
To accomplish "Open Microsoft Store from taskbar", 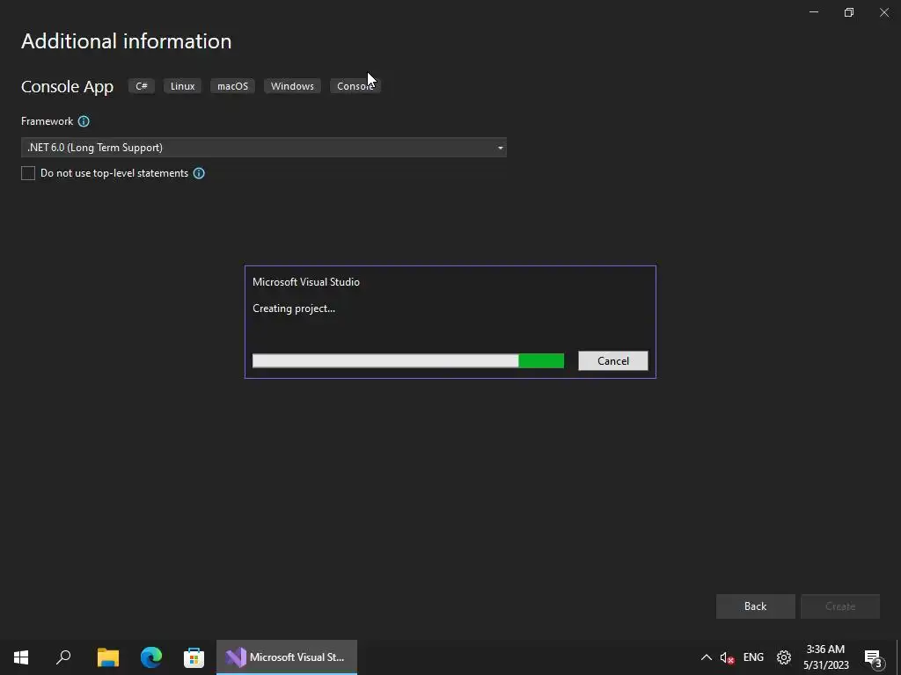I will pyautogui.click(x=194, y=657).
